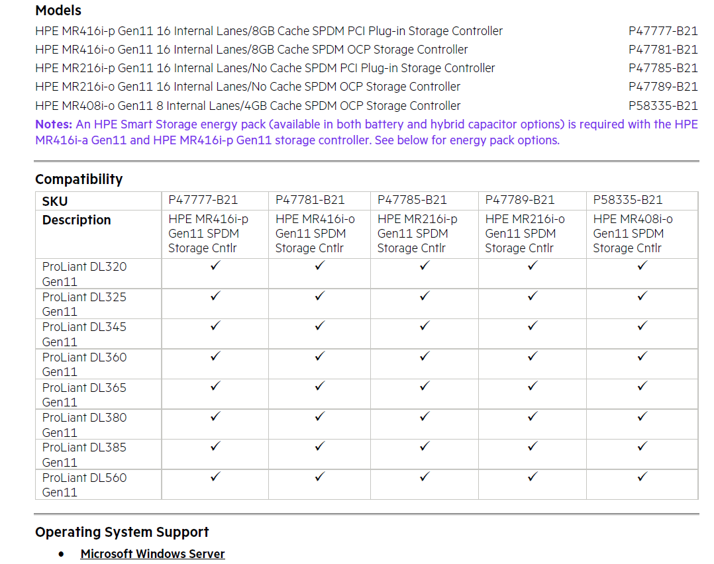
Task: Click the DL385 Gen11 checkmark under P47781-B21
Action: coord(320,446)
